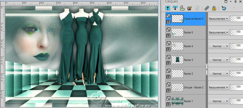Click the padlock lock transparency icon
The height and width of the screenshot is (108, 243).
[214, 8]
